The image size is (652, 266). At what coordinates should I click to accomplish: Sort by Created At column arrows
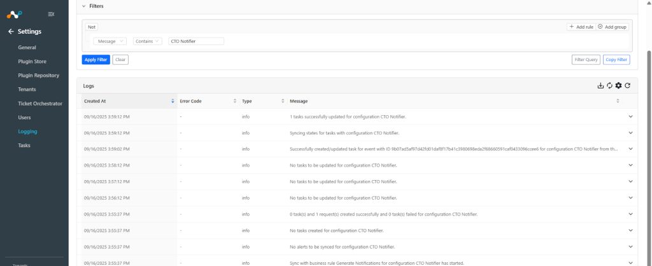coord(173,101)
